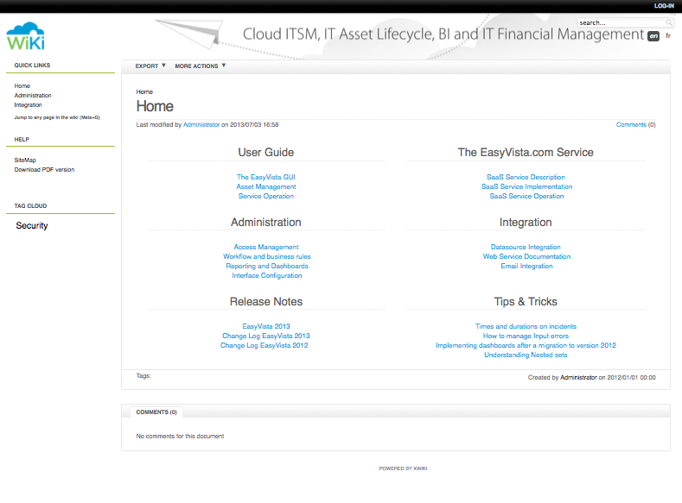Open Web Service Documentation
Viewport: 682px width, 503px height.
[526, 256]
